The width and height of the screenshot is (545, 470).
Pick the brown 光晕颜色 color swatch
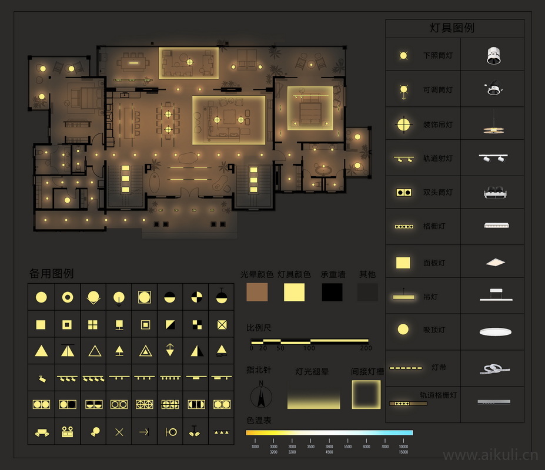257,292
